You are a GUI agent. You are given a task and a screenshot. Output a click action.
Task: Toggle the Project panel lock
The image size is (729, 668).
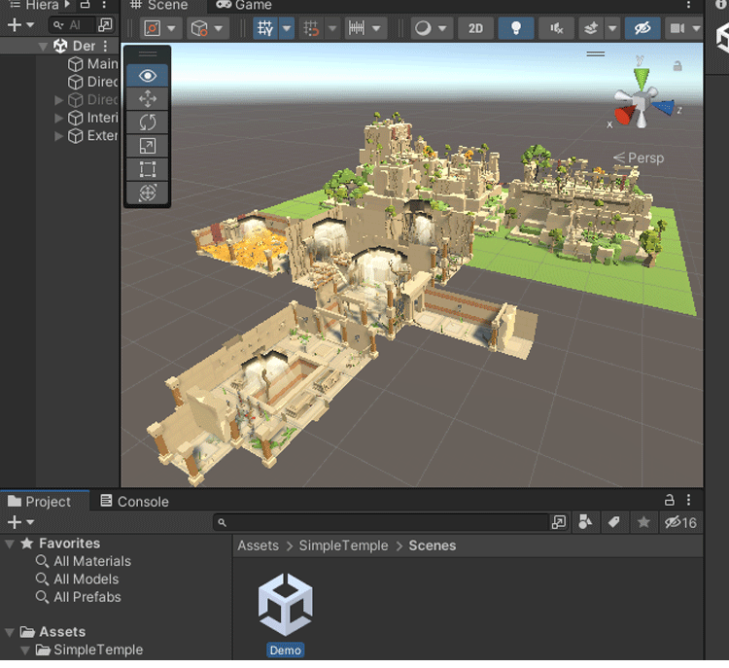coord(669,500)
